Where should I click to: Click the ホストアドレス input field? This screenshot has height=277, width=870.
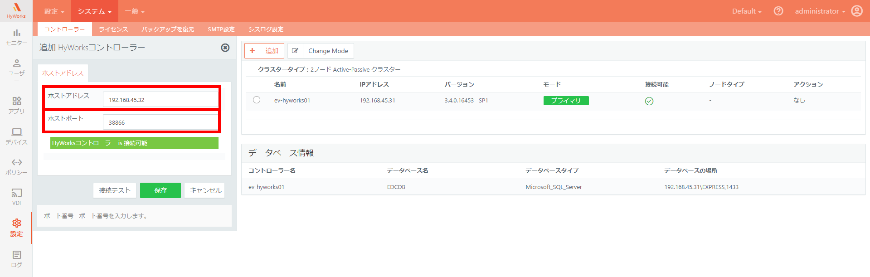[160, 100]
